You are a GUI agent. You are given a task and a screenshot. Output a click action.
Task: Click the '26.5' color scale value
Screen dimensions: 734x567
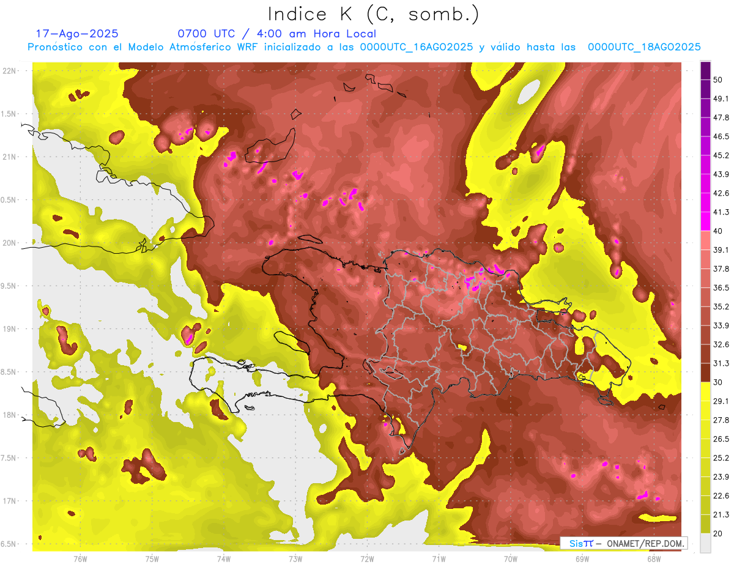point(721,439)
